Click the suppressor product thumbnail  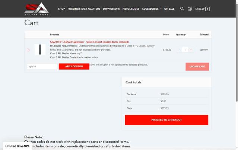coord(40,50)
